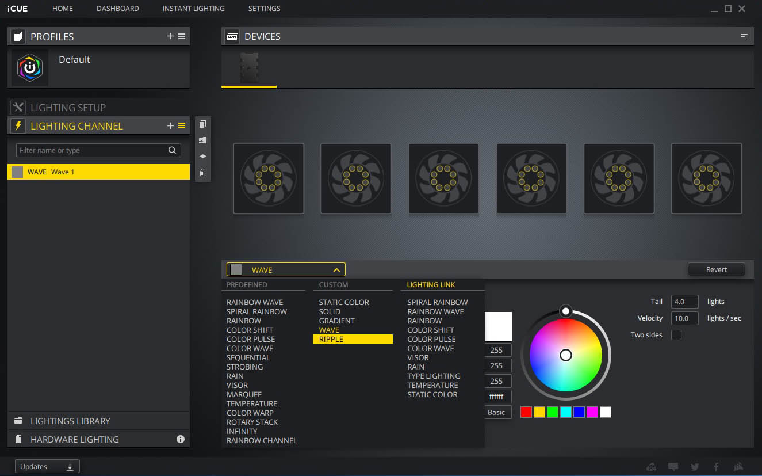Click the Filter name or type field
762x476 pixels.
(x=98, y=150)
